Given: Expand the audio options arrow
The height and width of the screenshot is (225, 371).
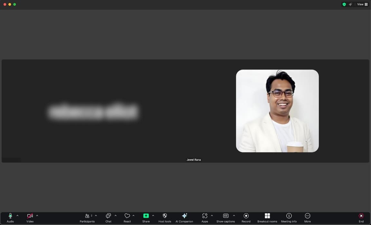Looking at the screenshot, I should tap(17, 216).
